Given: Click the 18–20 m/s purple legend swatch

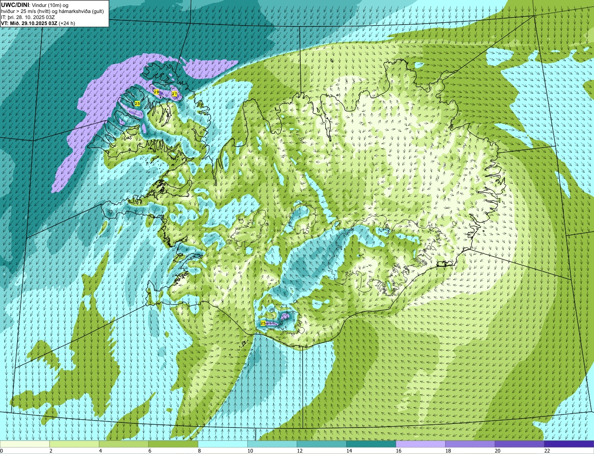Looking at the screenshot, I should (x=470, y=444).
